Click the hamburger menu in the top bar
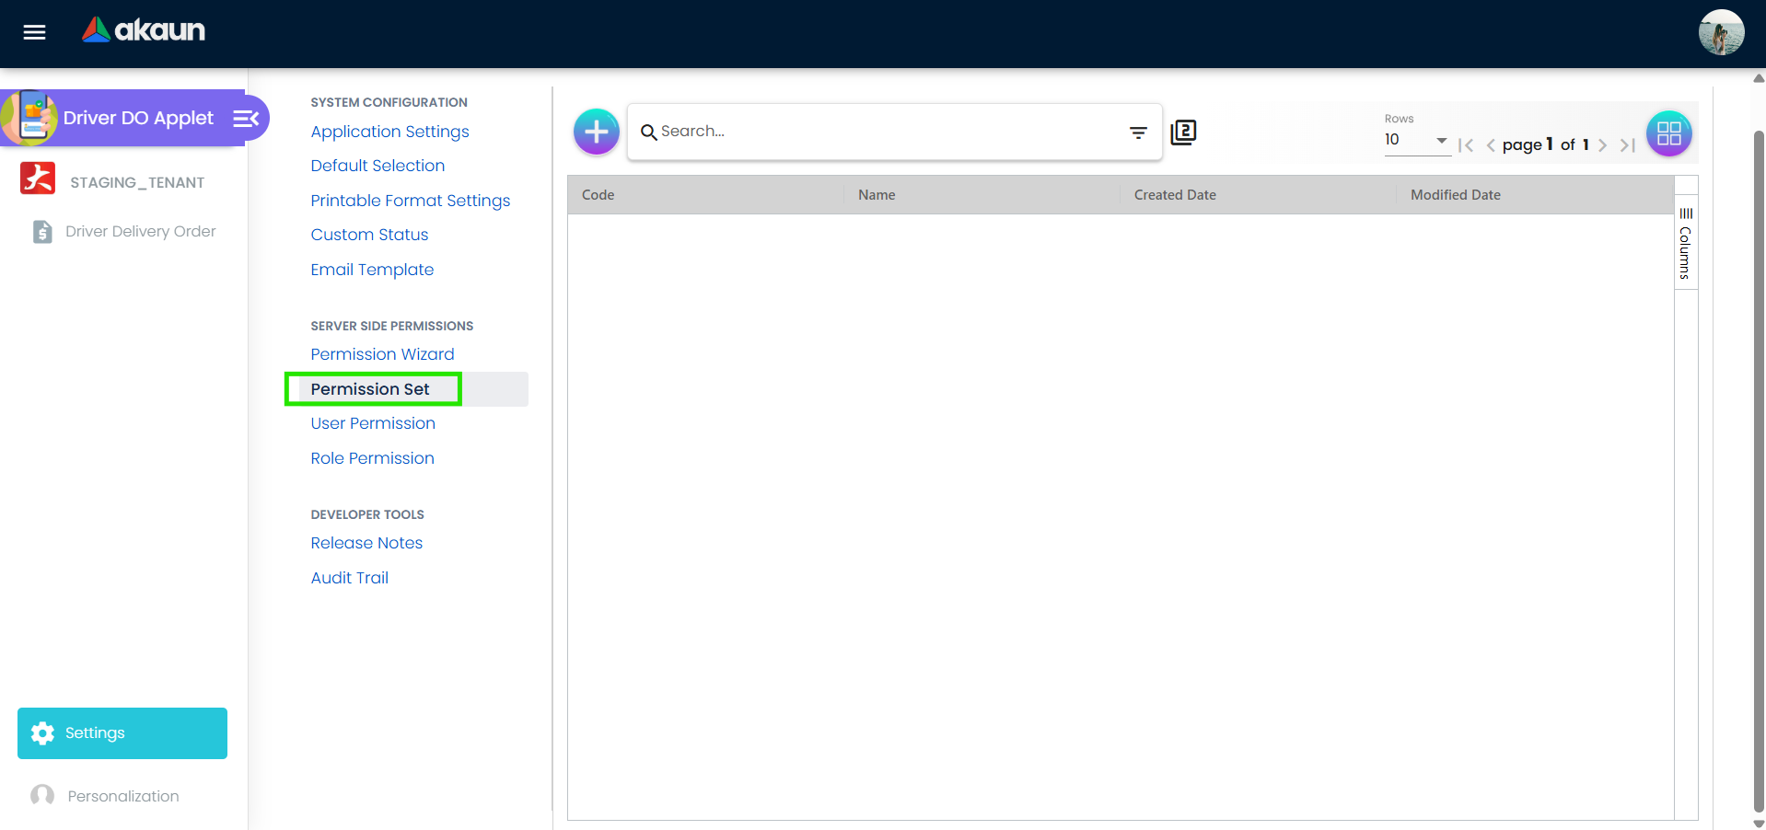Viewport: 1766px width, 830px height. pos(33,31)
